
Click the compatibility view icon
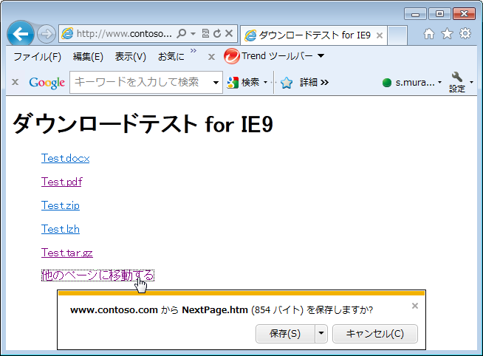pos(205,34)
